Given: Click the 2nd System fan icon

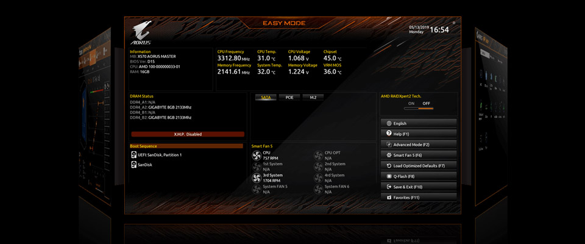Looking at the screenshot, I should 318,167.
